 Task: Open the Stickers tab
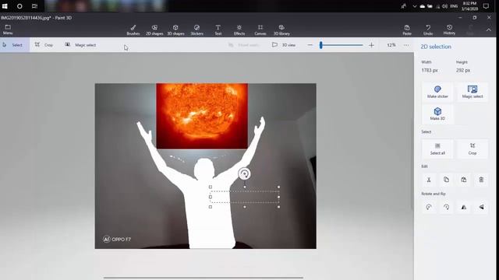click(x=196, y=30)
